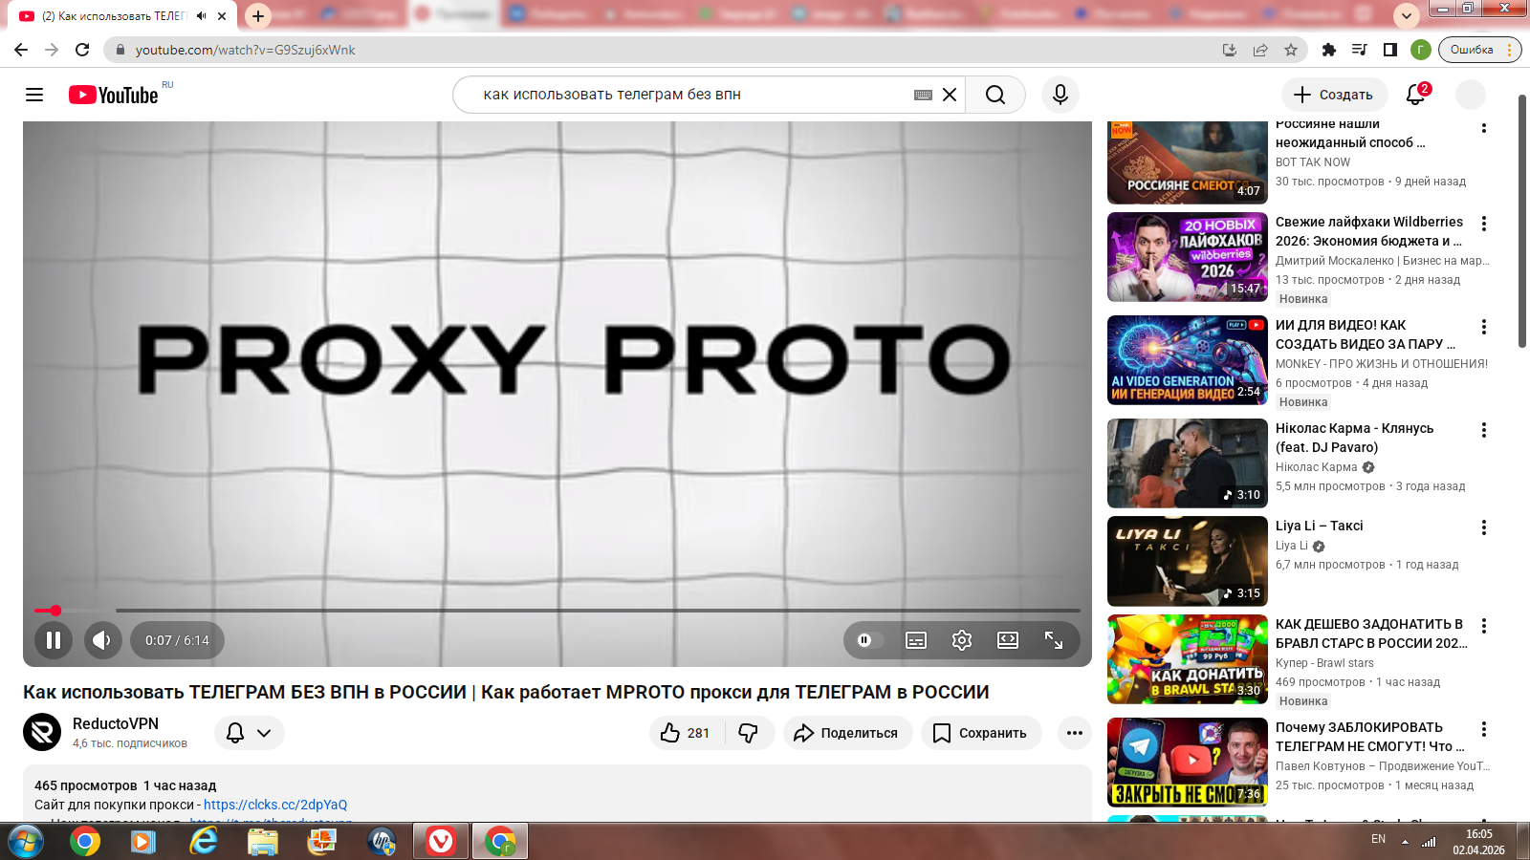1530x860 pixels.
Task: Open a new browser tab
Action: pyautogui.click(x=258, y=16)
